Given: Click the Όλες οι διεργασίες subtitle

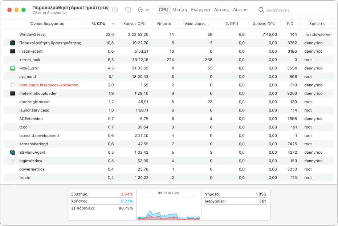Looking at the screenshot, I should coord(49,13).
